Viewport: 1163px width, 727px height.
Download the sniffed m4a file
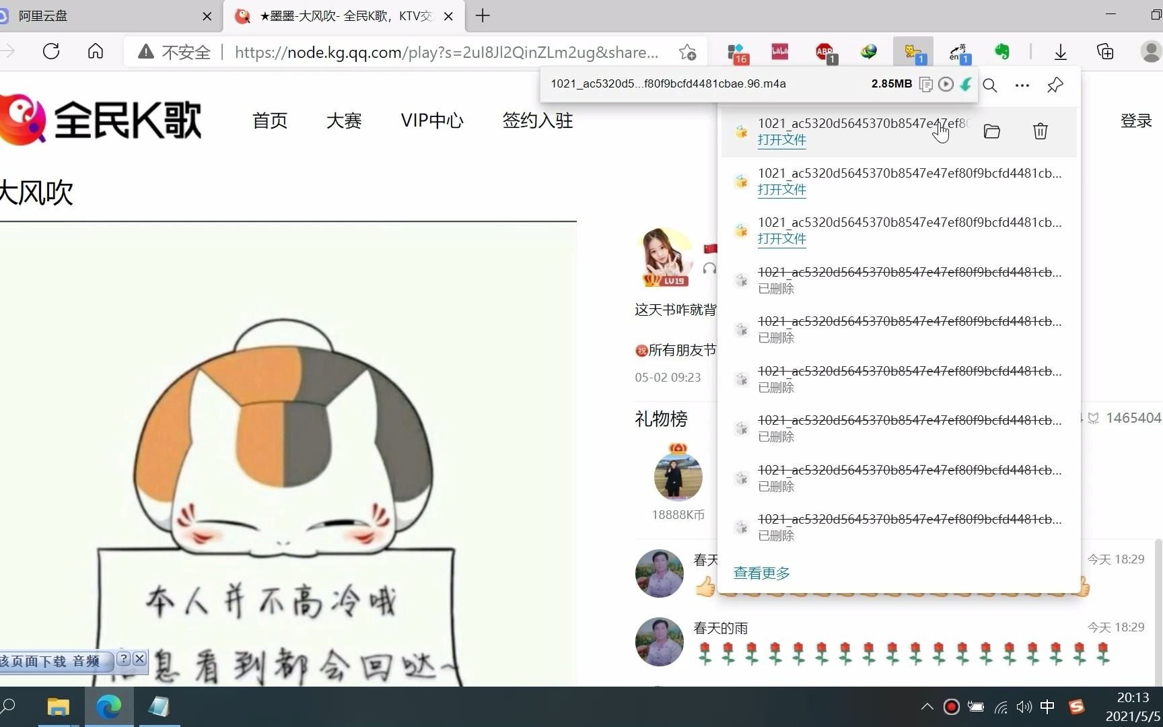click(x=966, y=84)
